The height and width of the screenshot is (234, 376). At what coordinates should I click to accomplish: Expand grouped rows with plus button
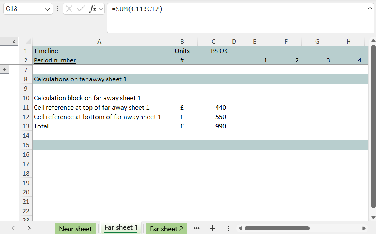tap(5, 69)
